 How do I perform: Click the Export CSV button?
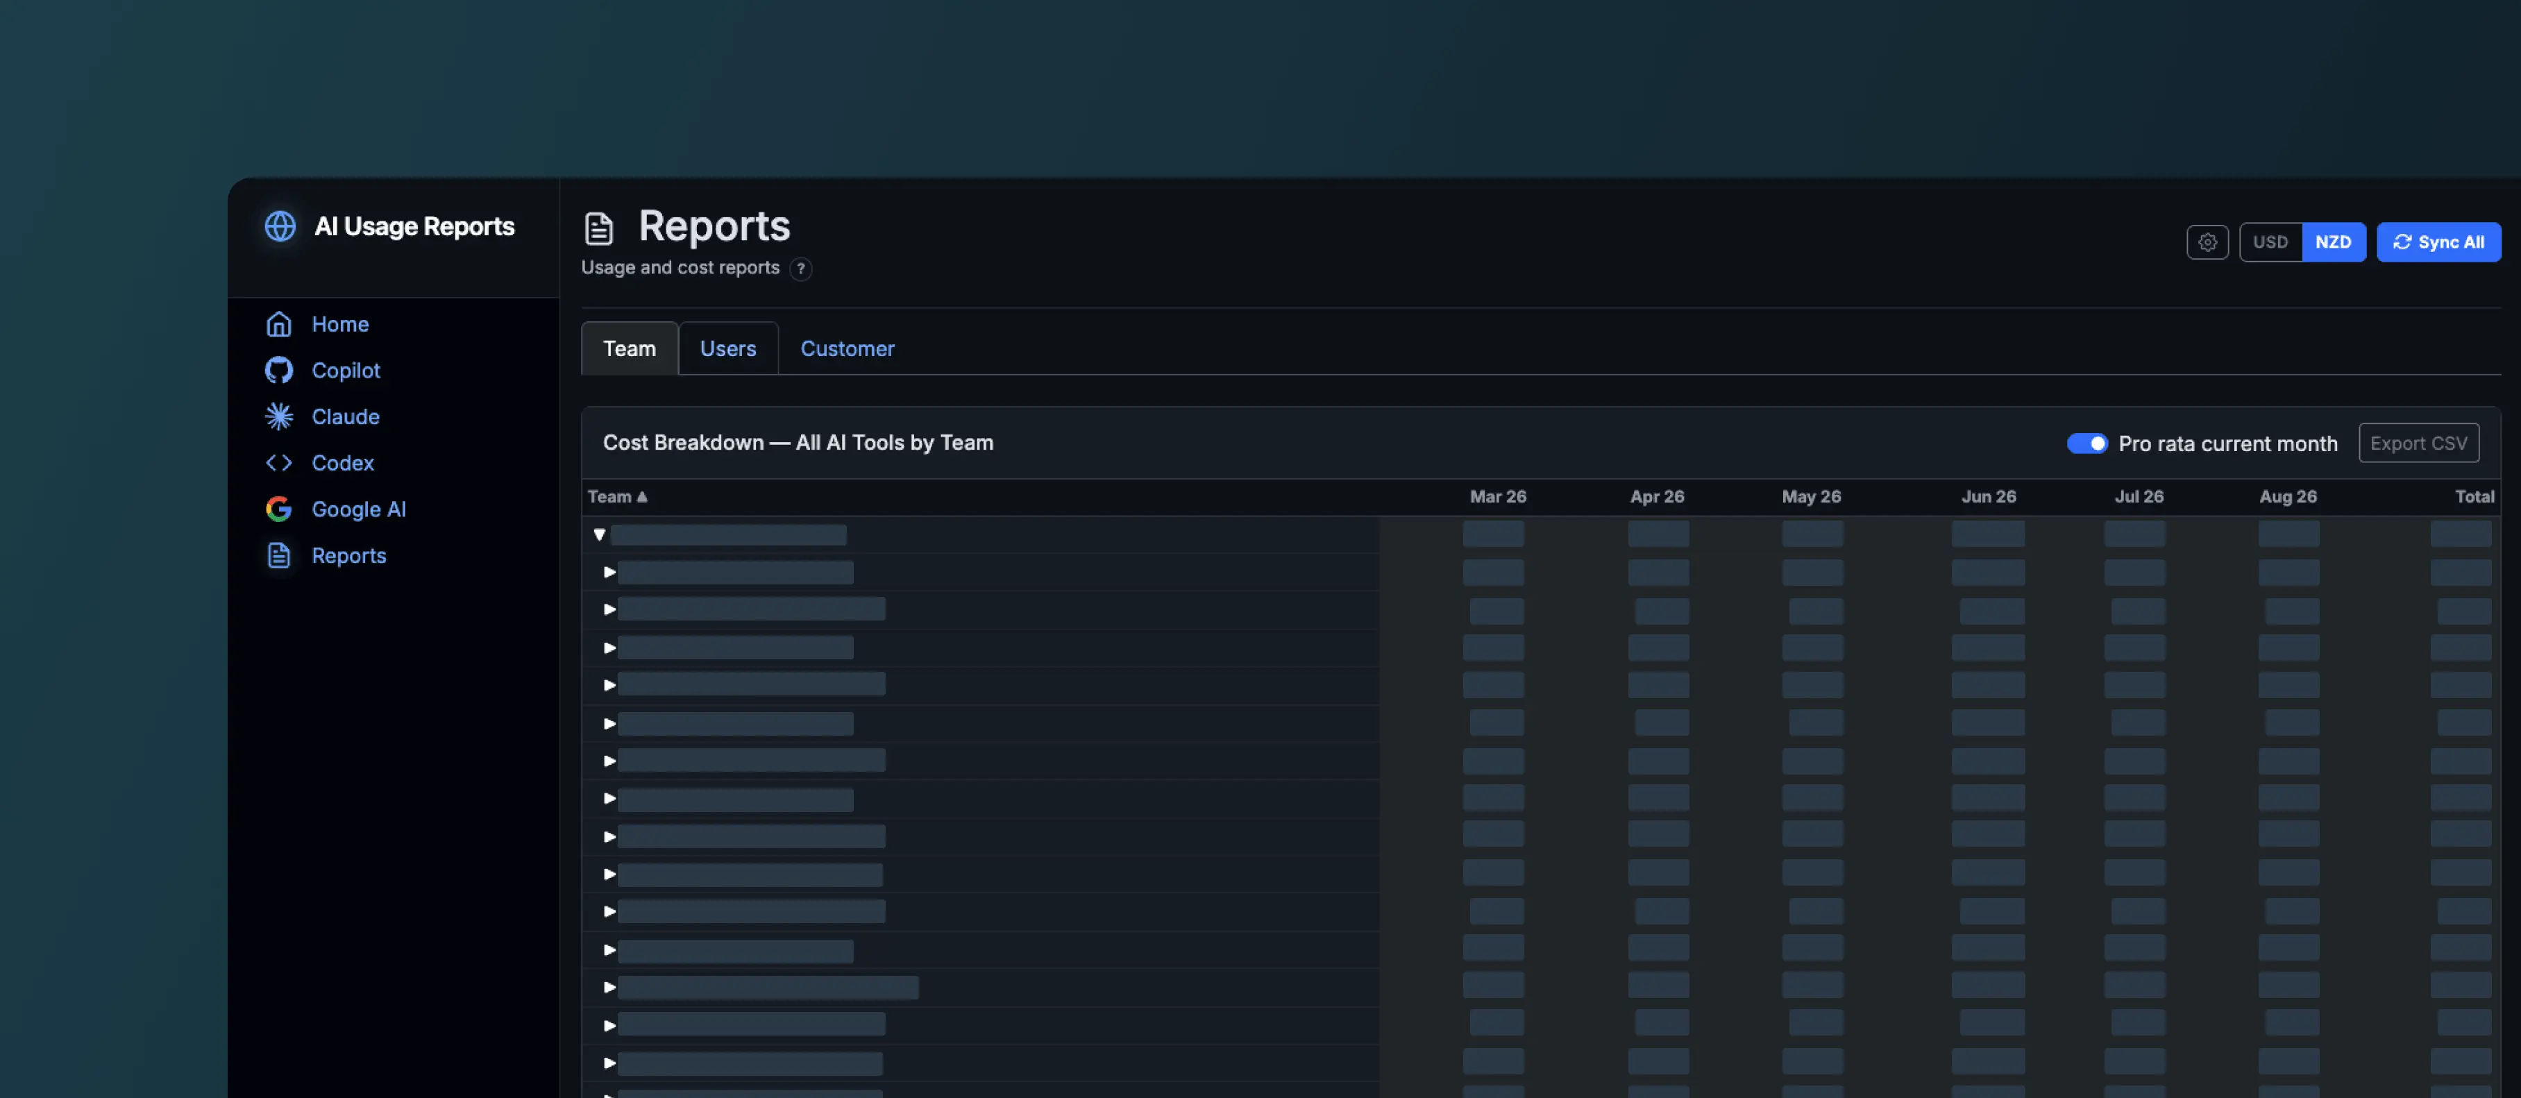(2418, 444)
